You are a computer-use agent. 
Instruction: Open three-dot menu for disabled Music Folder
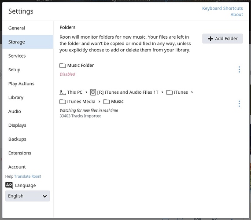239,70
